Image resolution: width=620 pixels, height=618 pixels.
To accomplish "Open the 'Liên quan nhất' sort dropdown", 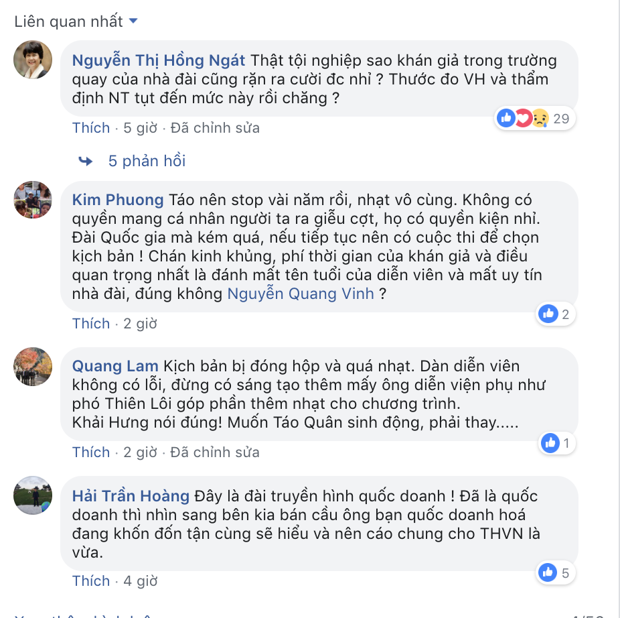I will 76,21.
